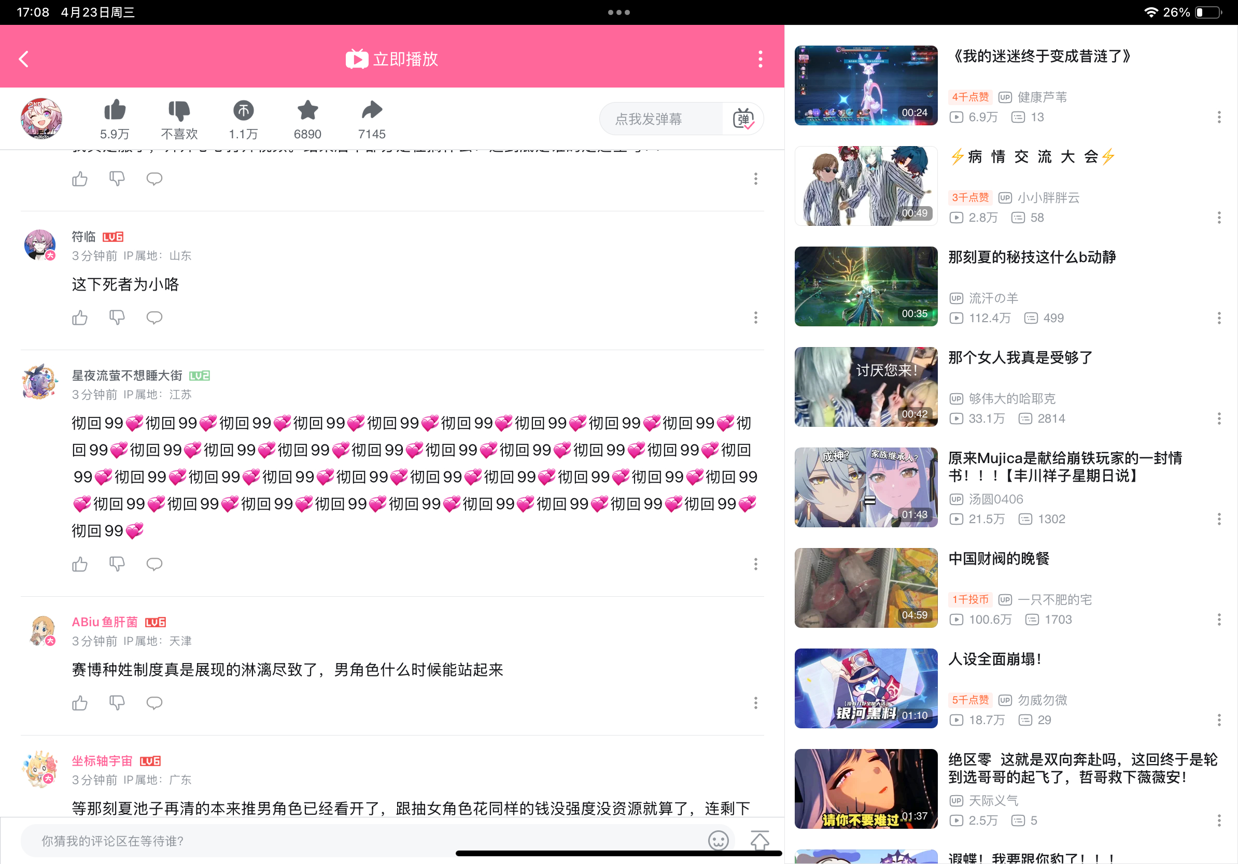Screen dimensions: 1238x864
Task: Reply to the top partially shown comment
Action: coord(154,179)
